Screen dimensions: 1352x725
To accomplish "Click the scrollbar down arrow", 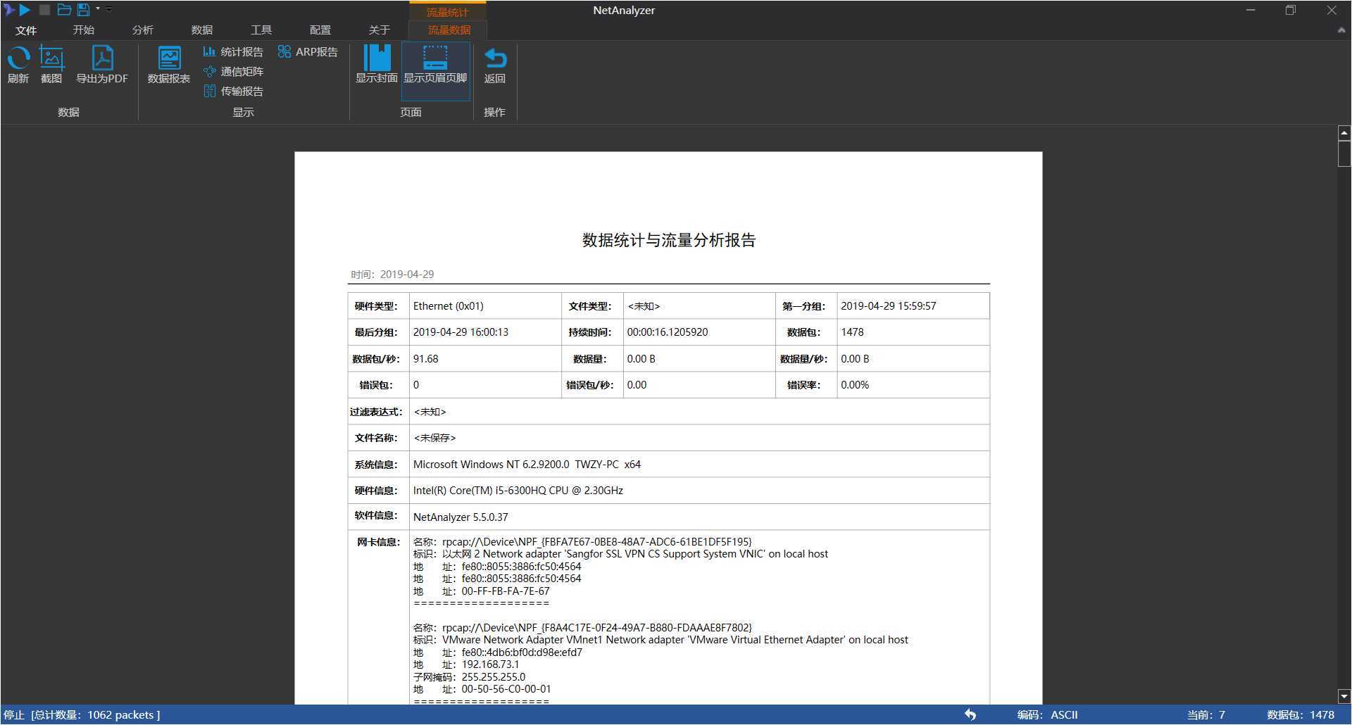I will point(1344,696).
